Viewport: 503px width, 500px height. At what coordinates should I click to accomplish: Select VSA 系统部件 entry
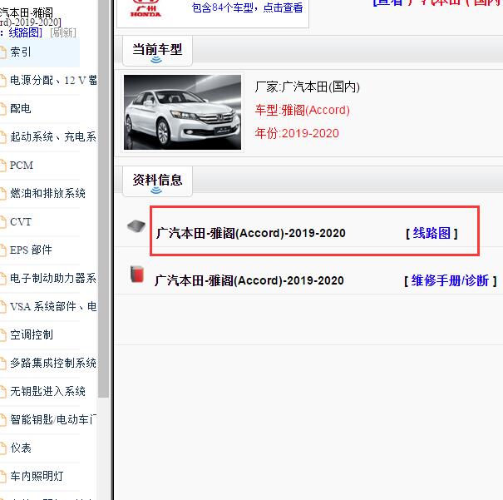[53, 306]
